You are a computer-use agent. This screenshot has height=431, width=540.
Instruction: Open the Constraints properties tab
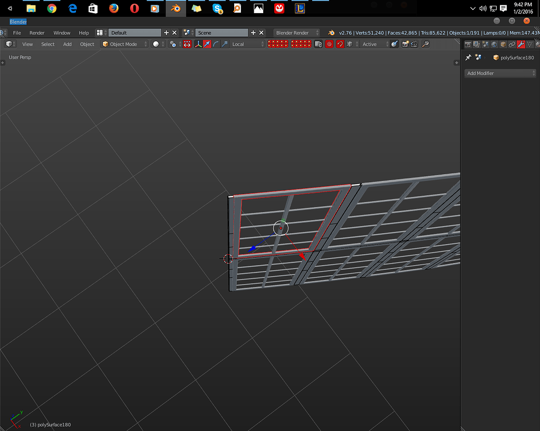(x=512, y=44)
